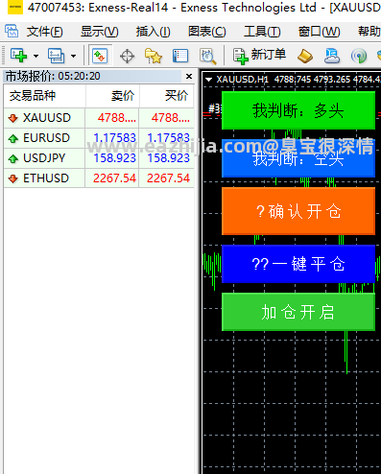Image resolution: width=381 pixels, height=474 pixels.
Task: Click the 买价 column header
Action: (x=167, y=96)
